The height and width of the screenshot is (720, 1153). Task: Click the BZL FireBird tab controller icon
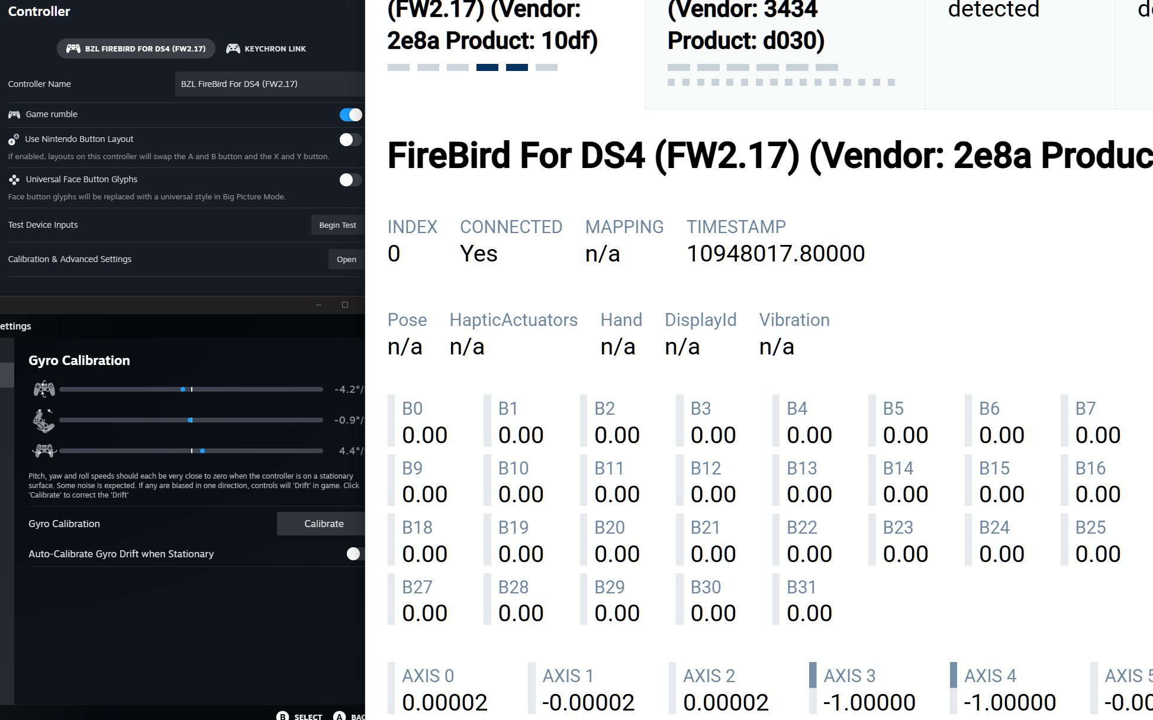point(73,49)
